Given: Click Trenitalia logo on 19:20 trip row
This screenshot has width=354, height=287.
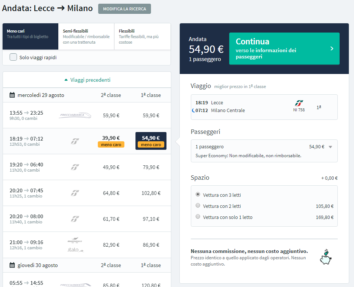Looking at the screenshot, I should coord(75,167).
